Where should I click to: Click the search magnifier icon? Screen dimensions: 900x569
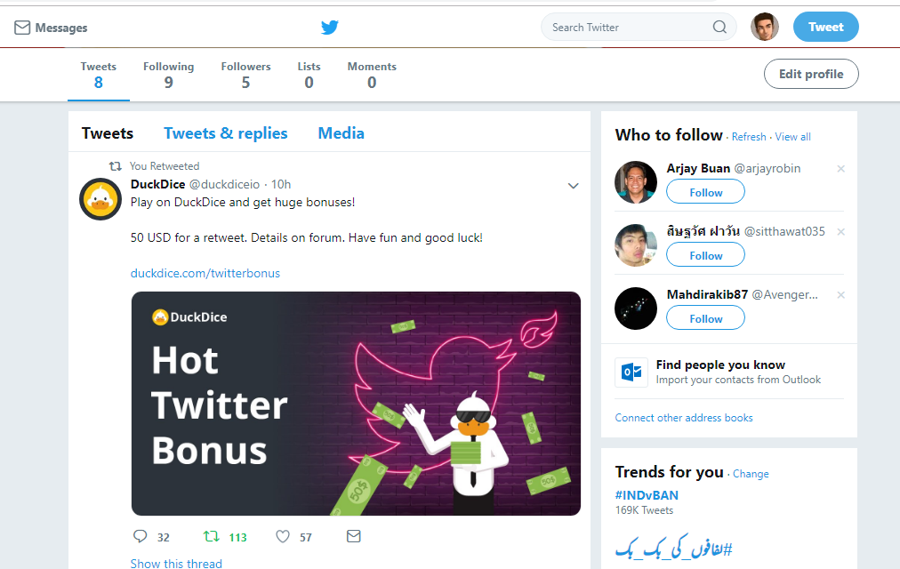click(x=719, y=28)
